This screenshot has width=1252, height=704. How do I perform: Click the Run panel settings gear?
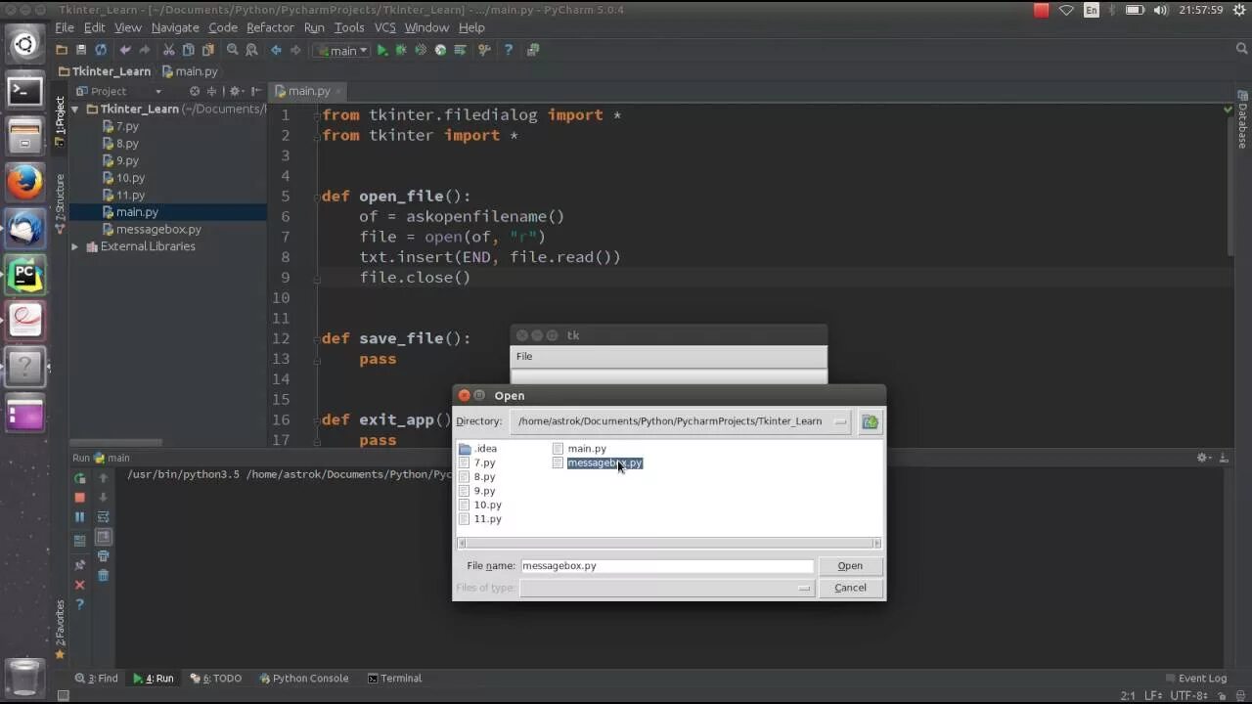coord(1204,458)
